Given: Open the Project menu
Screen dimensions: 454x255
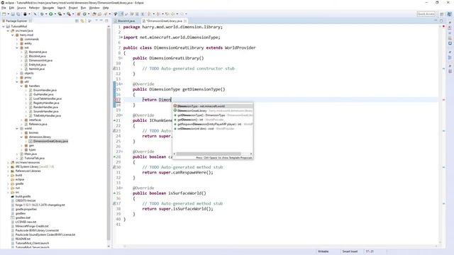Looking at the screenshot, I should pos(73,8).
